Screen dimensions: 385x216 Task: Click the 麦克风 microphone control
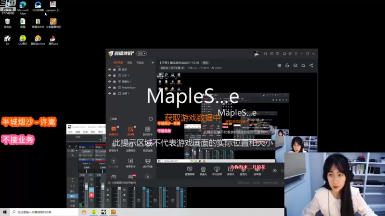pos(244,171)
